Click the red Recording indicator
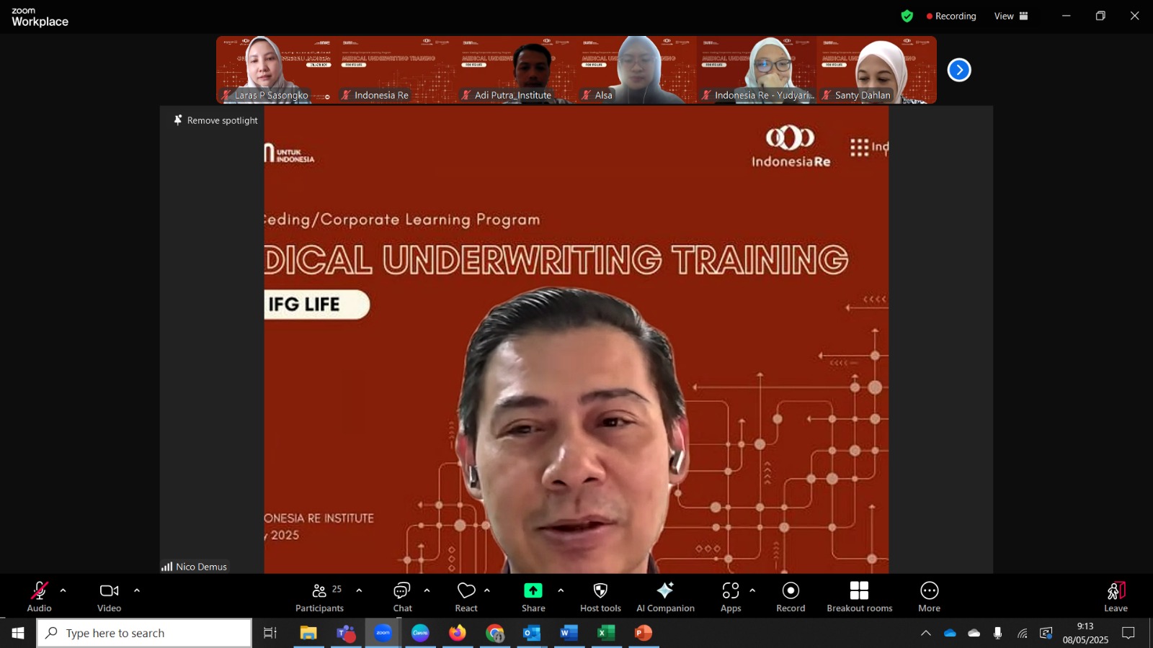1153x648 pixels. click(951, 16)
